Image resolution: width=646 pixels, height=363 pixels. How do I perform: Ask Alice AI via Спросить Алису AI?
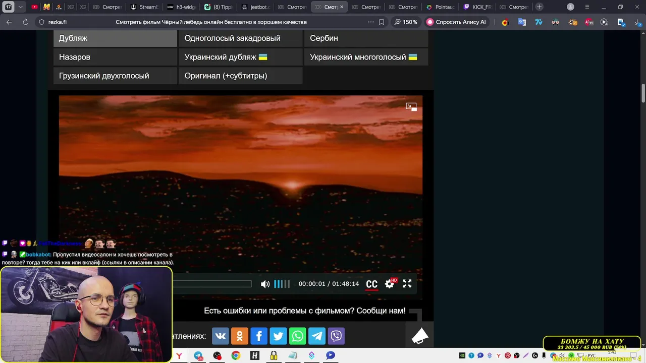click(456, 22)
